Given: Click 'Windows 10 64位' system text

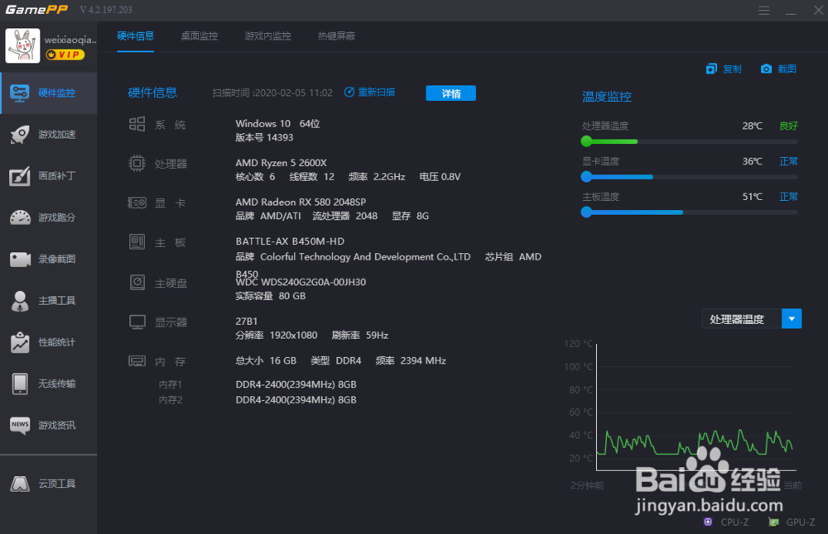Looking at the screenshot, I should pos(277,123).
